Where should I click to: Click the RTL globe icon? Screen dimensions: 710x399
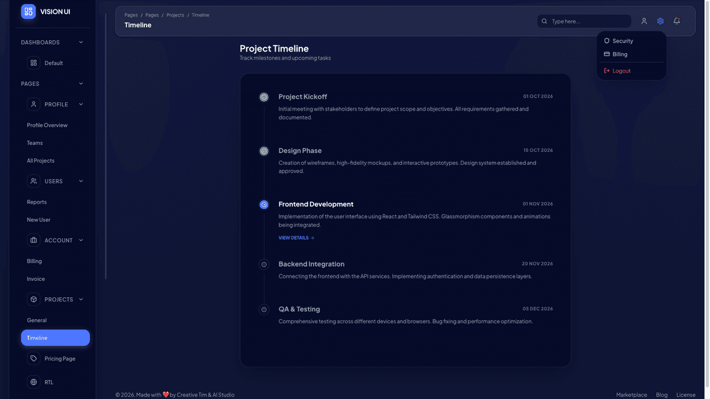tap(34, 381)
